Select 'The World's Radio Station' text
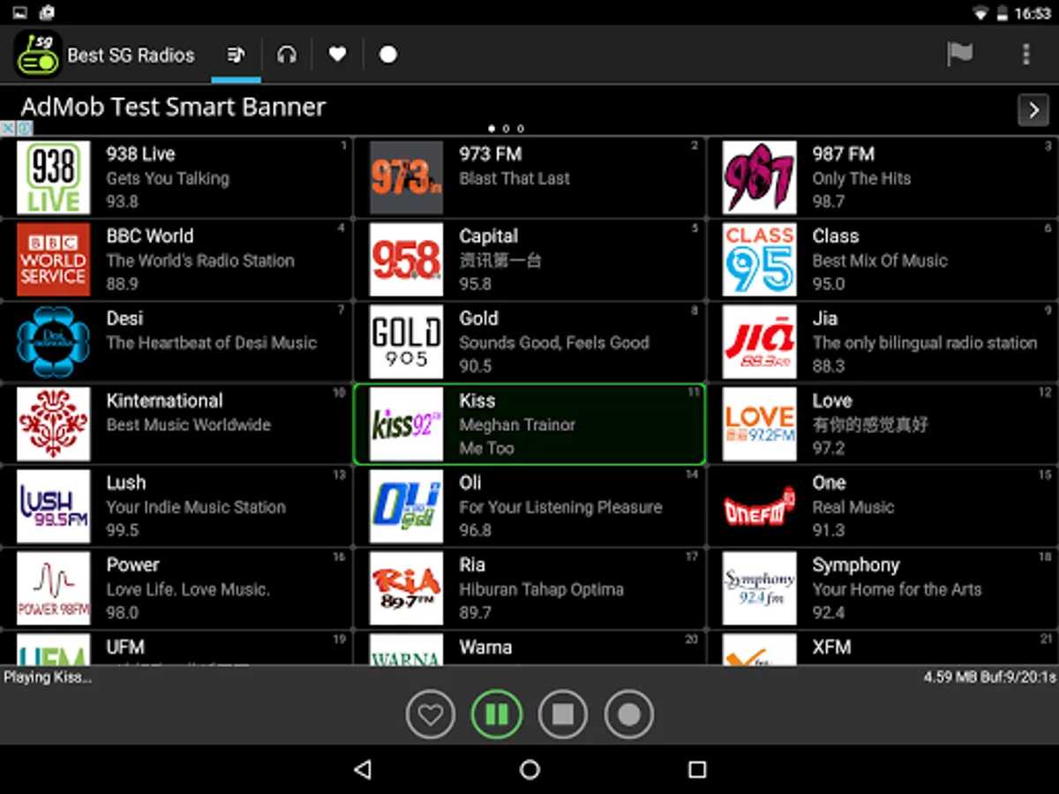The height and width of the screenshot is (794, 1059). [x=200, y=260]
